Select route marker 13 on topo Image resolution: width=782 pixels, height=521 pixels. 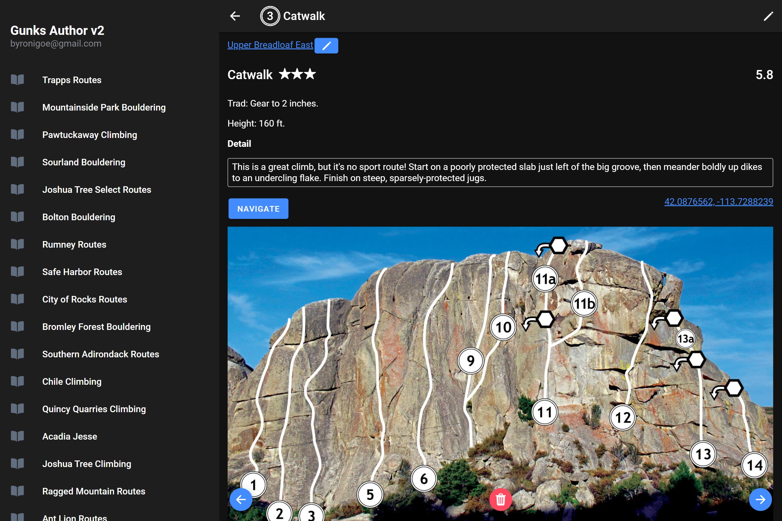tap(703, 454)
